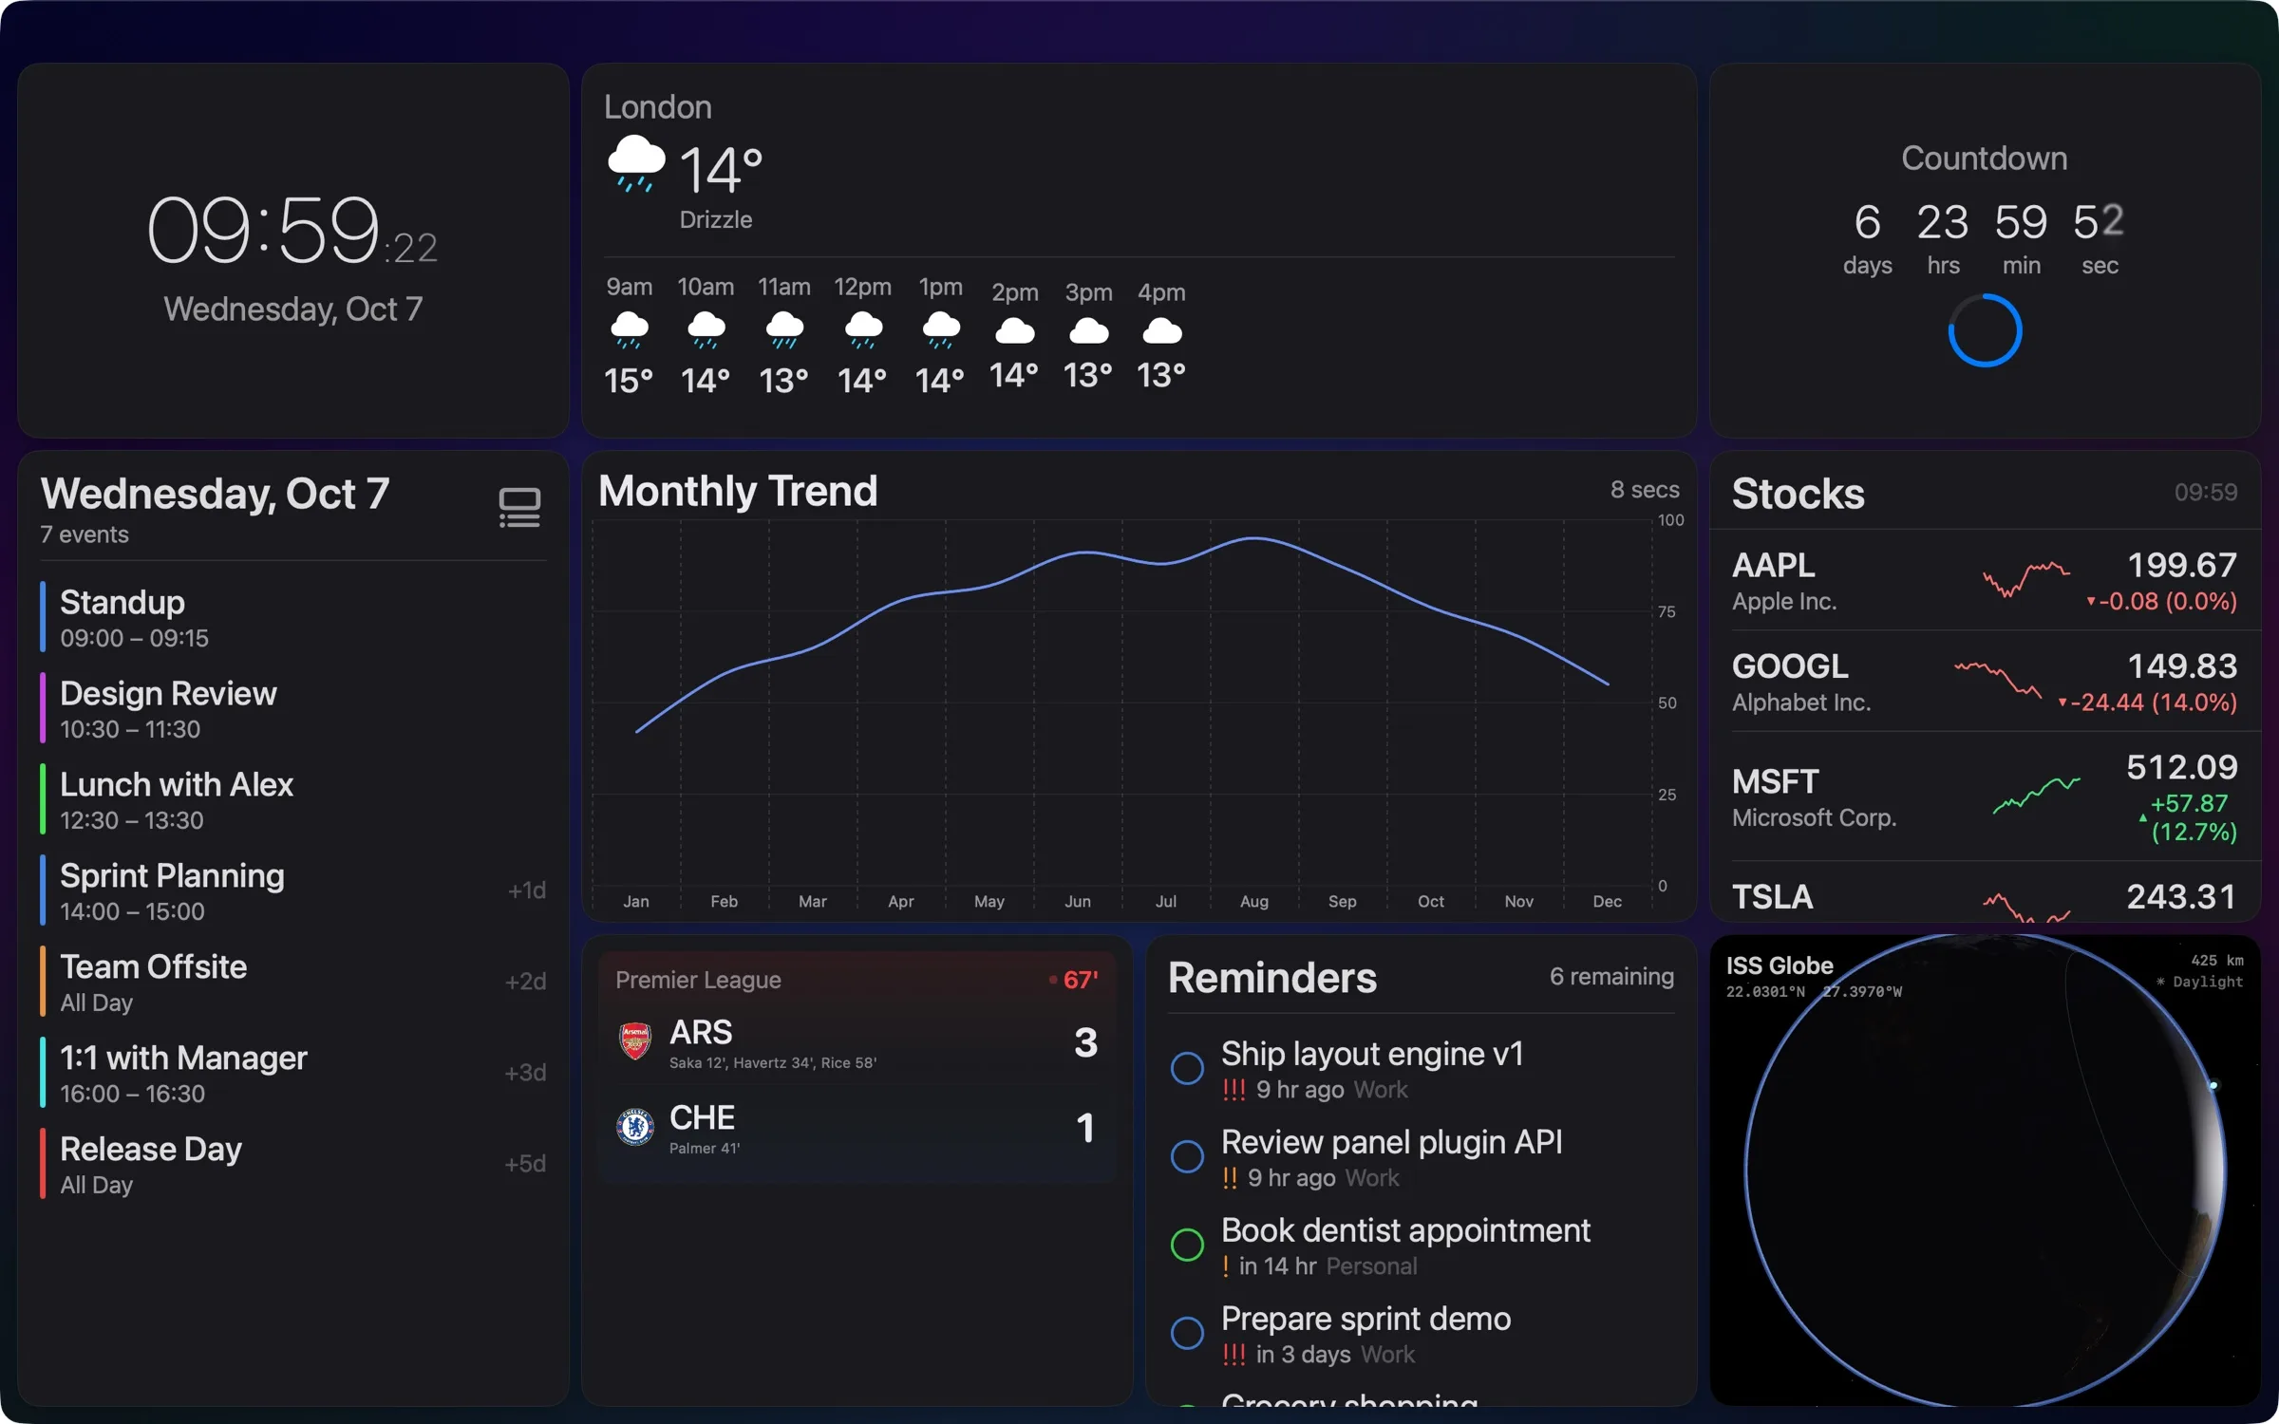Click the 8 secs refresh label
Viewport: 2279px width, 1424px height.
1645,490
